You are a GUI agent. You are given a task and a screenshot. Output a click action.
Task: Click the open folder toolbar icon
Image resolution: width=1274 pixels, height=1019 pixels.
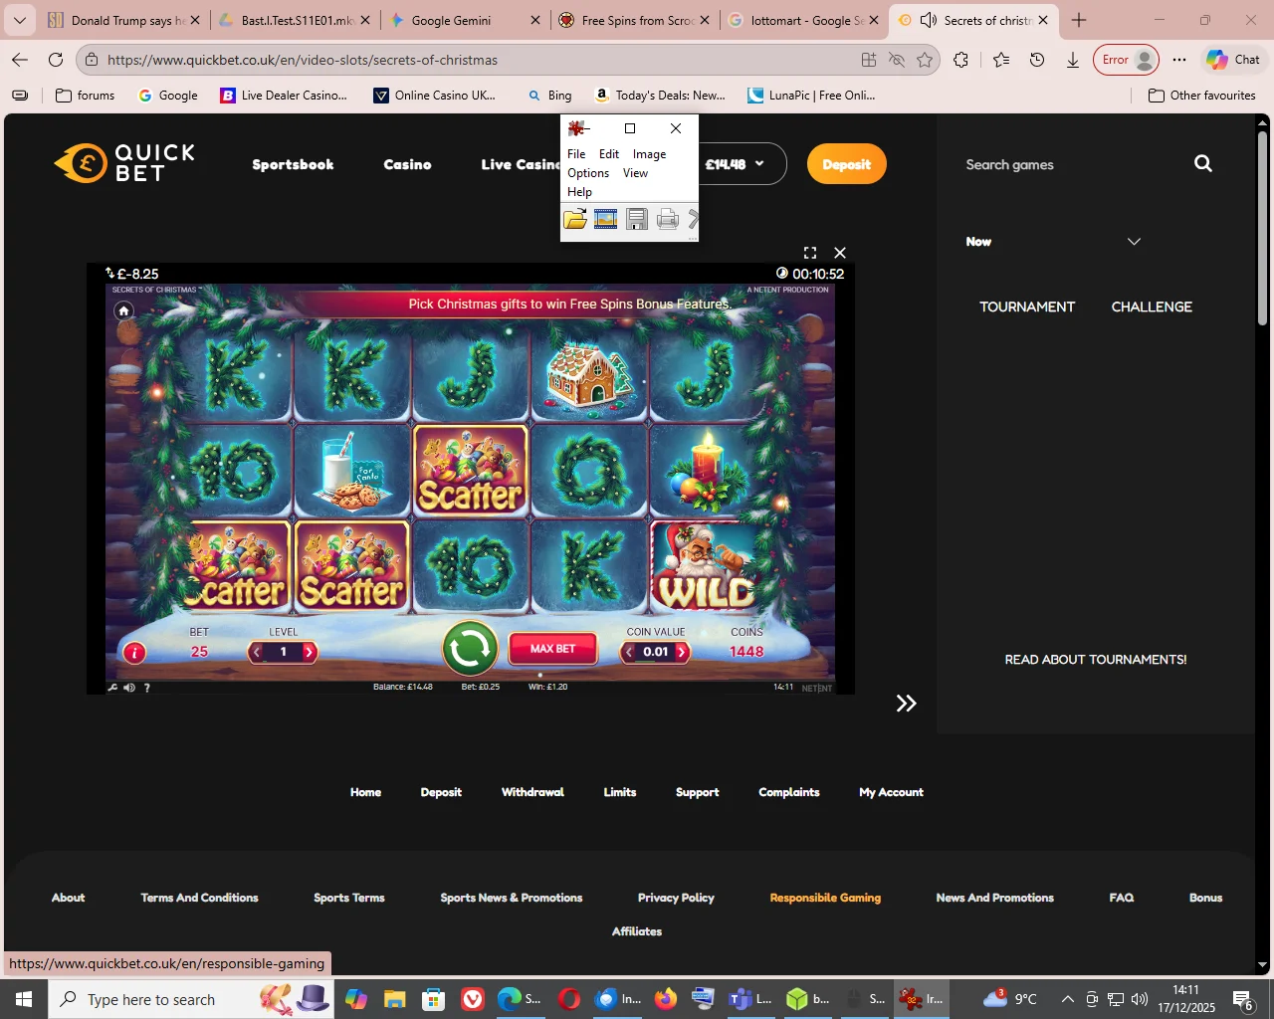575,220
